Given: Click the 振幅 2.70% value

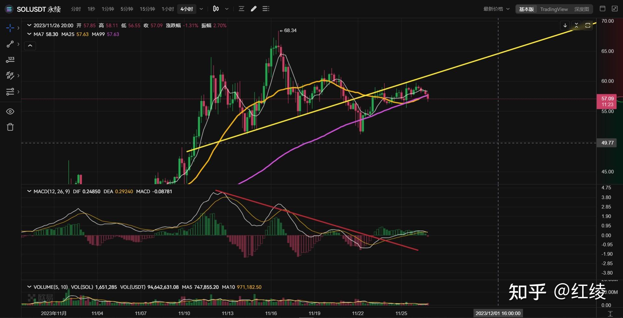Looking at the screenshot, I should click(x=214, y=25).
